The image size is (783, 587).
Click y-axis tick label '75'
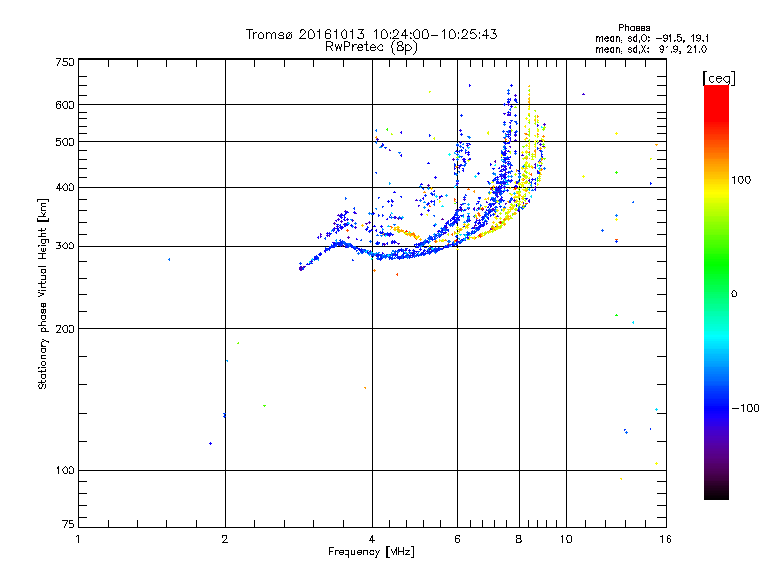coord(69,524)
